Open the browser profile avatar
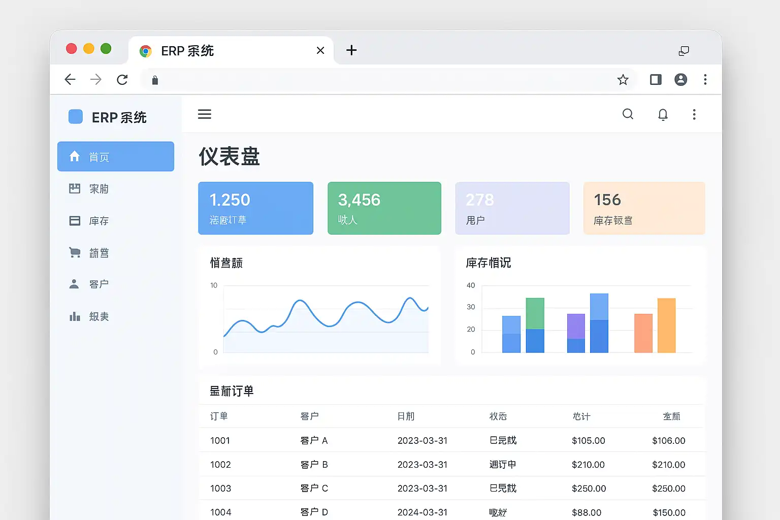The image size is (780, 520). (x=680, y=80)
